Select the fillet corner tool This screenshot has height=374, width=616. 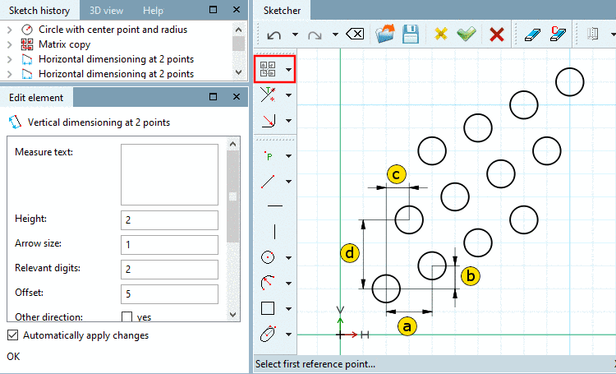click(x=269, y=120)
